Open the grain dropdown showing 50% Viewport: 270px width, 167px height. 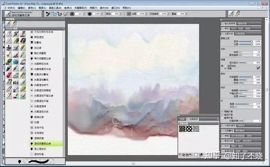[x=121, y=14]
